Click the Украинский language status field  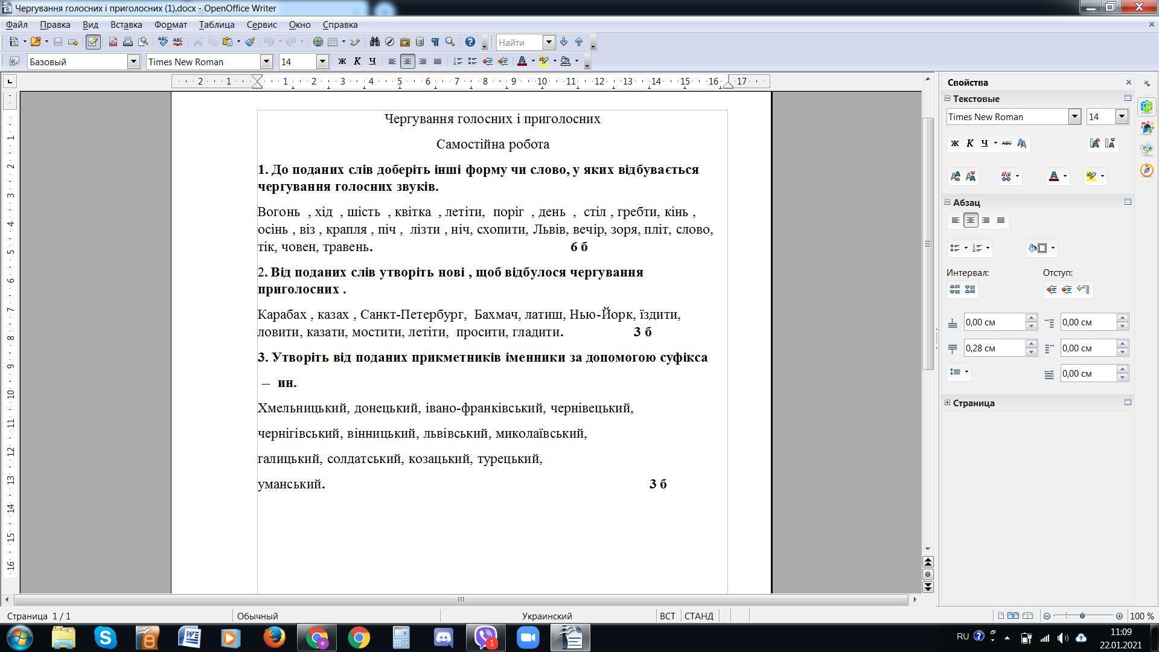(x=546, y=616)
